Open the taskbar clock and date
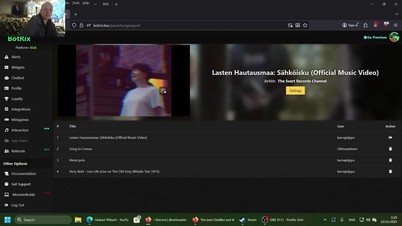 click(389, 220)
